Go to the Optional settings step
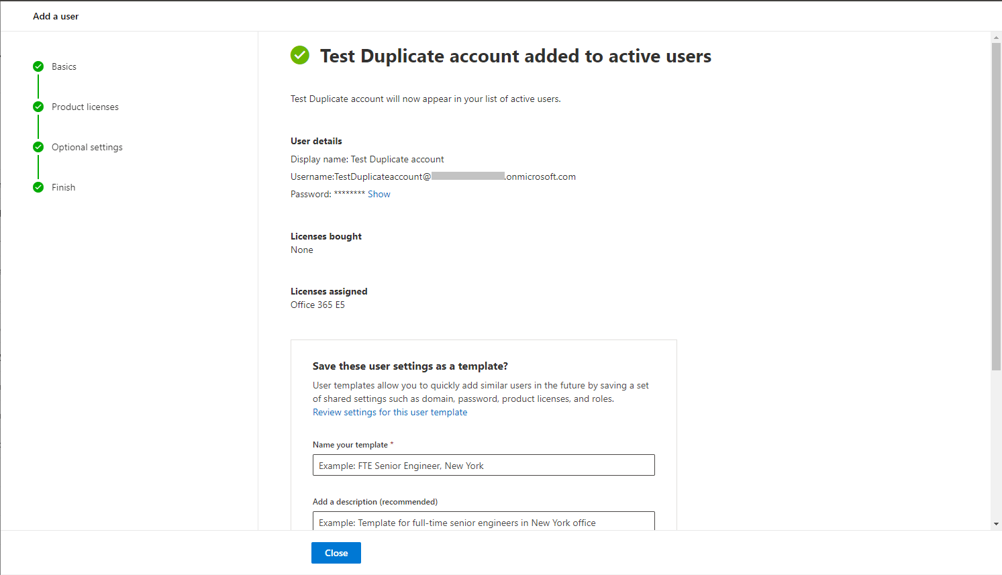The width and height of the screenshot is (1002, 575). tap(87, 147)
